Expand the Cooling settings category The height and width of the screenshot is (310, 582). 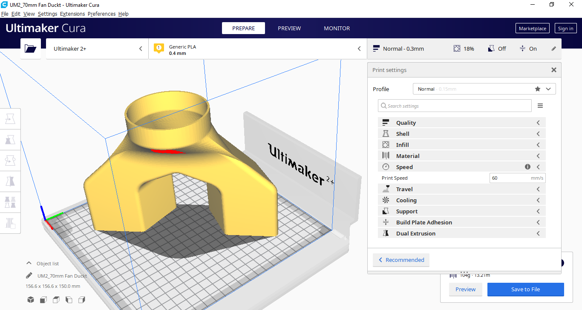point(461,200)
